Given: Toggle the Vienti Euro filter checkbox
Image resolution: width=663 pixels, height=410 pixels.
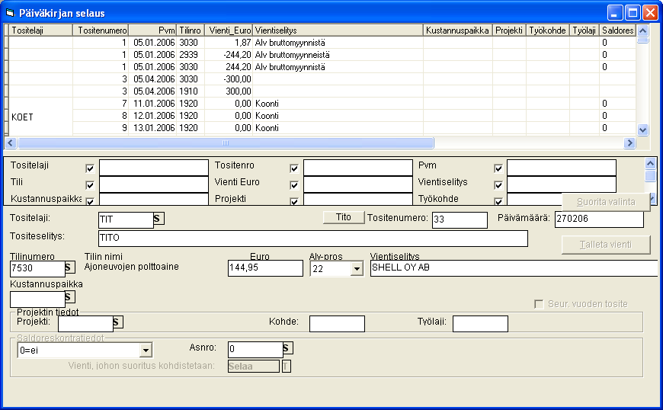Looking at the screenshot, I should (294, 185).
